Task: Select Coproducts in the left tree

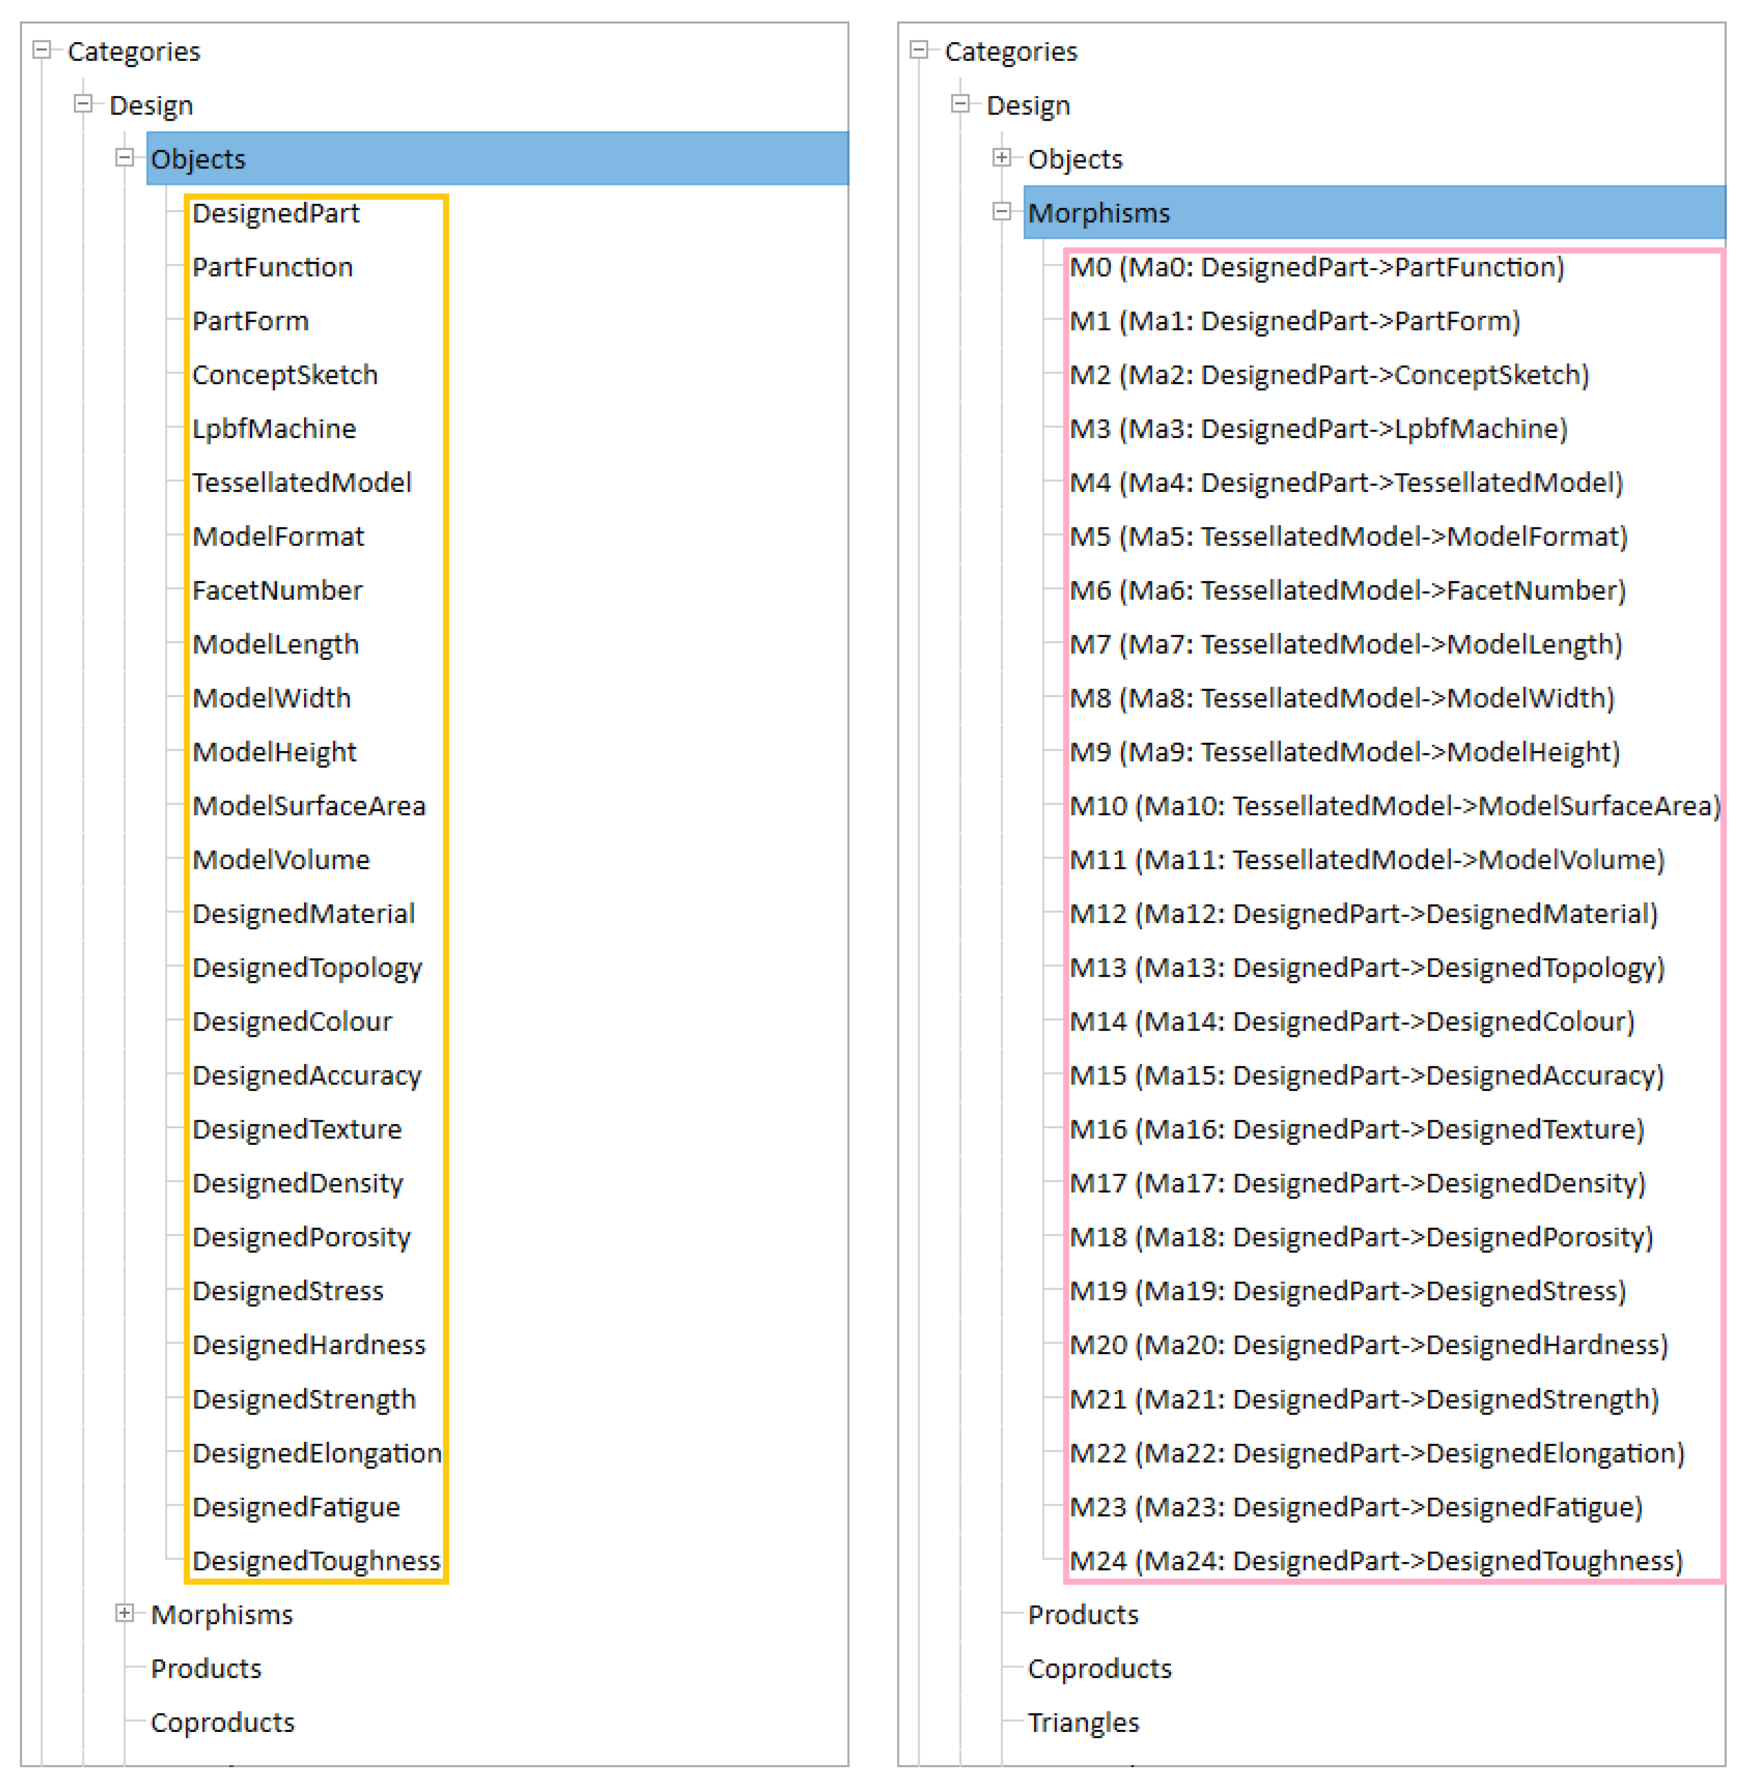Action: (x=222, y=1722)
